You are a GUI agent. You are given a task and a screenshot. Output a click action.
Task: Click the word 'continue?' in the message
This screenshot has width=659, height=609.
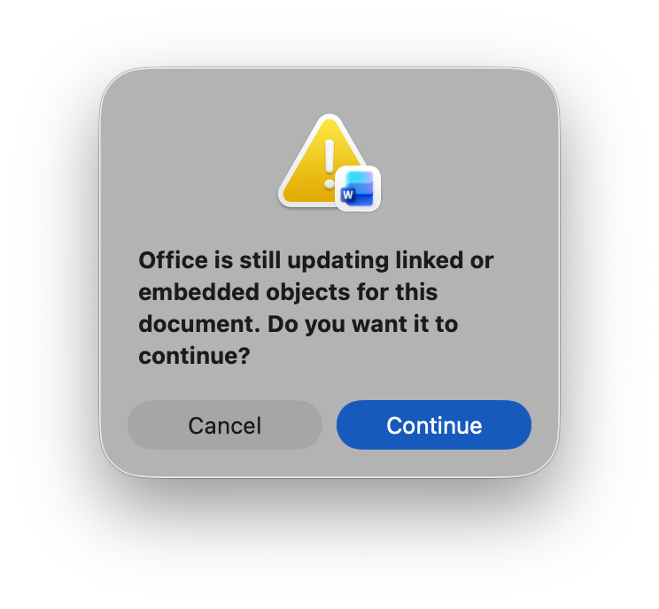[194, 356]
